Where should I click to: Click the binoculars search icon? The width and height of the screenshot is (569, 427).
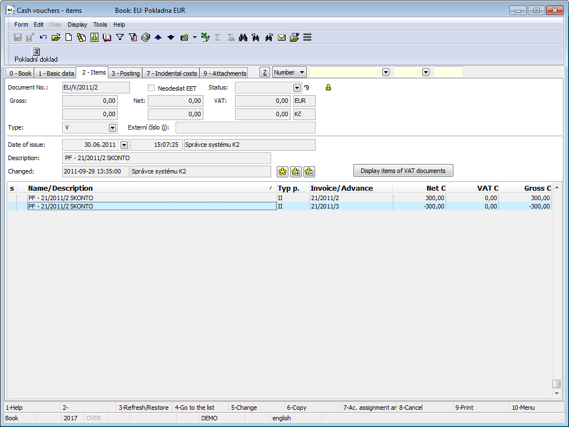click(243, 37)
